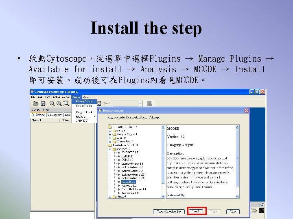This screenshot has height=219, width=293.
Task: Click the disabled Delete button
Action: coord(214,212)
